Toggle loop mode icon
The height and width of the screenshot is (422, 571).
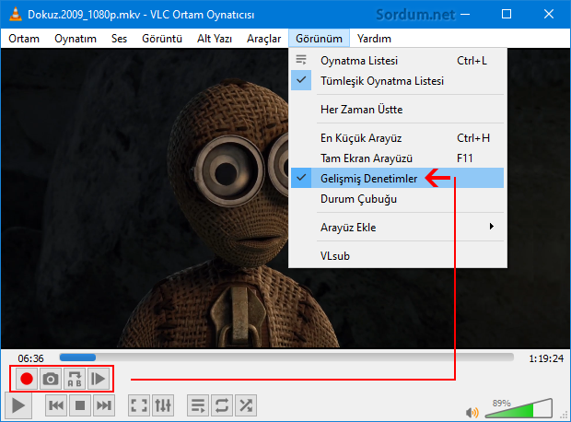coord(222,405)
